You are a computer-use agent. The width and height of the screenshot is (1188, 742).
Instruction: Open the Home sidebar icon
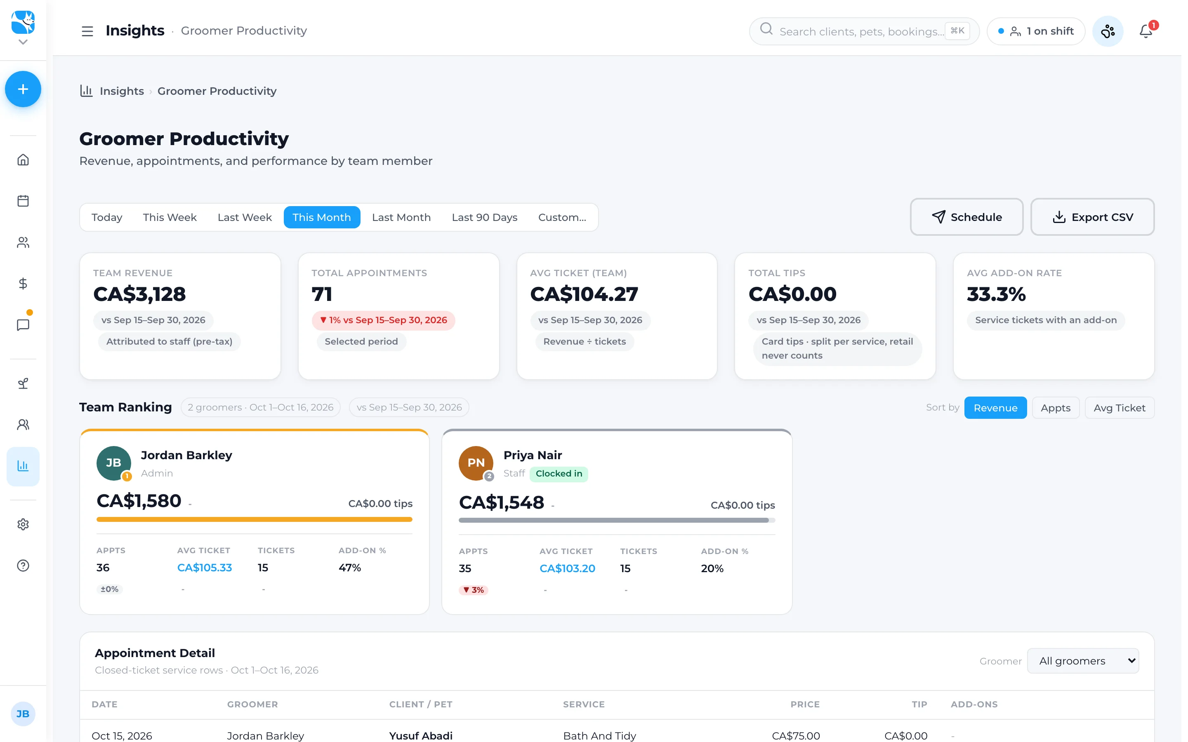[x=23, y=160]
